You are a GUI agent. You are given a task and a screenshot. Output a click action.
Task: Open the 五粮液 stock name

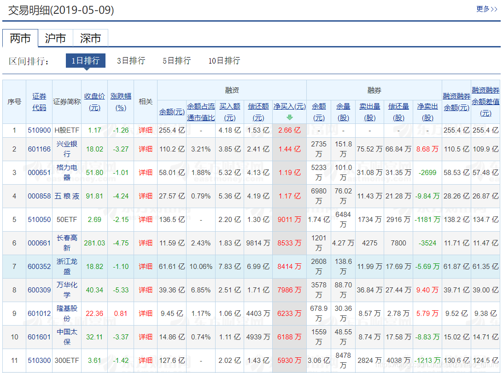tap(67, 196)
